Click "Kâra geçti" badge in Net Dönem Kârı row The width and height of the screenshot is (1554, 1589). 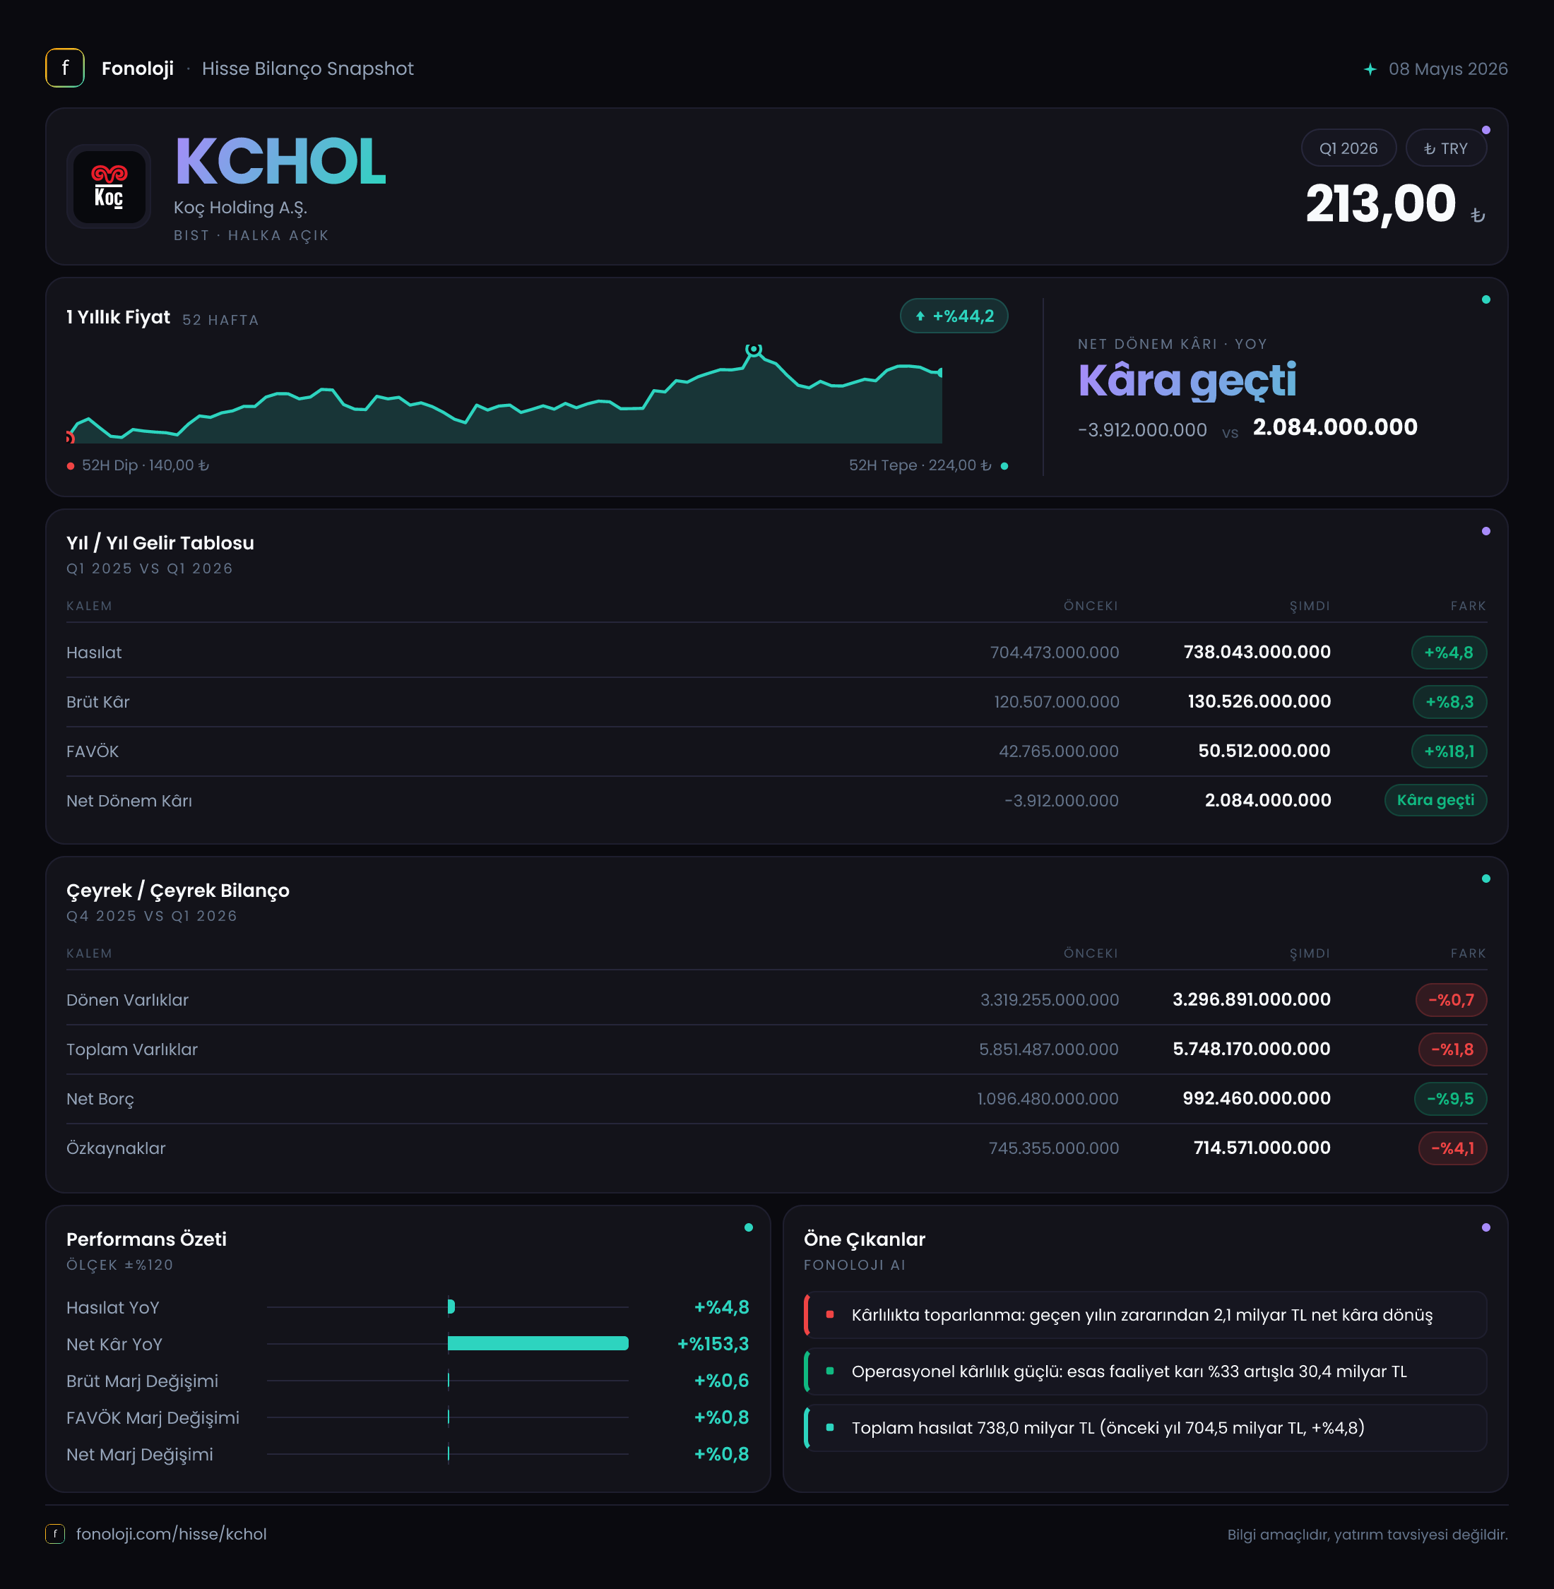[x=1435, y=801]
